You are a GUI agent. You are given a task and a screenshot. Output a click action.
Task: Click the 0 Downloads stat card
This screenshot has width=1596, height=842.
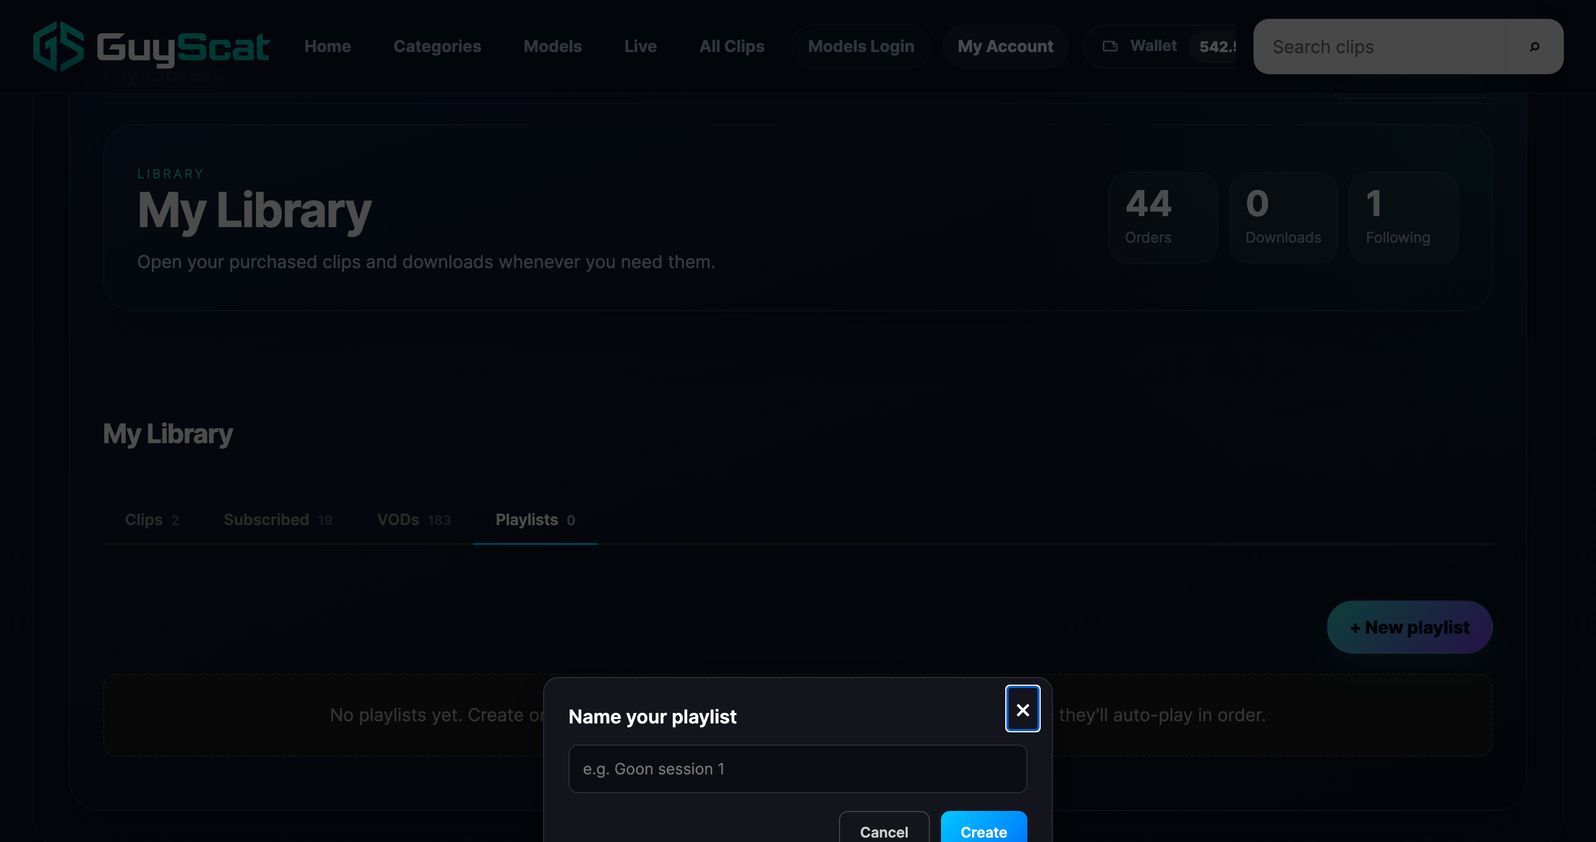click(x=1283, y=217)
